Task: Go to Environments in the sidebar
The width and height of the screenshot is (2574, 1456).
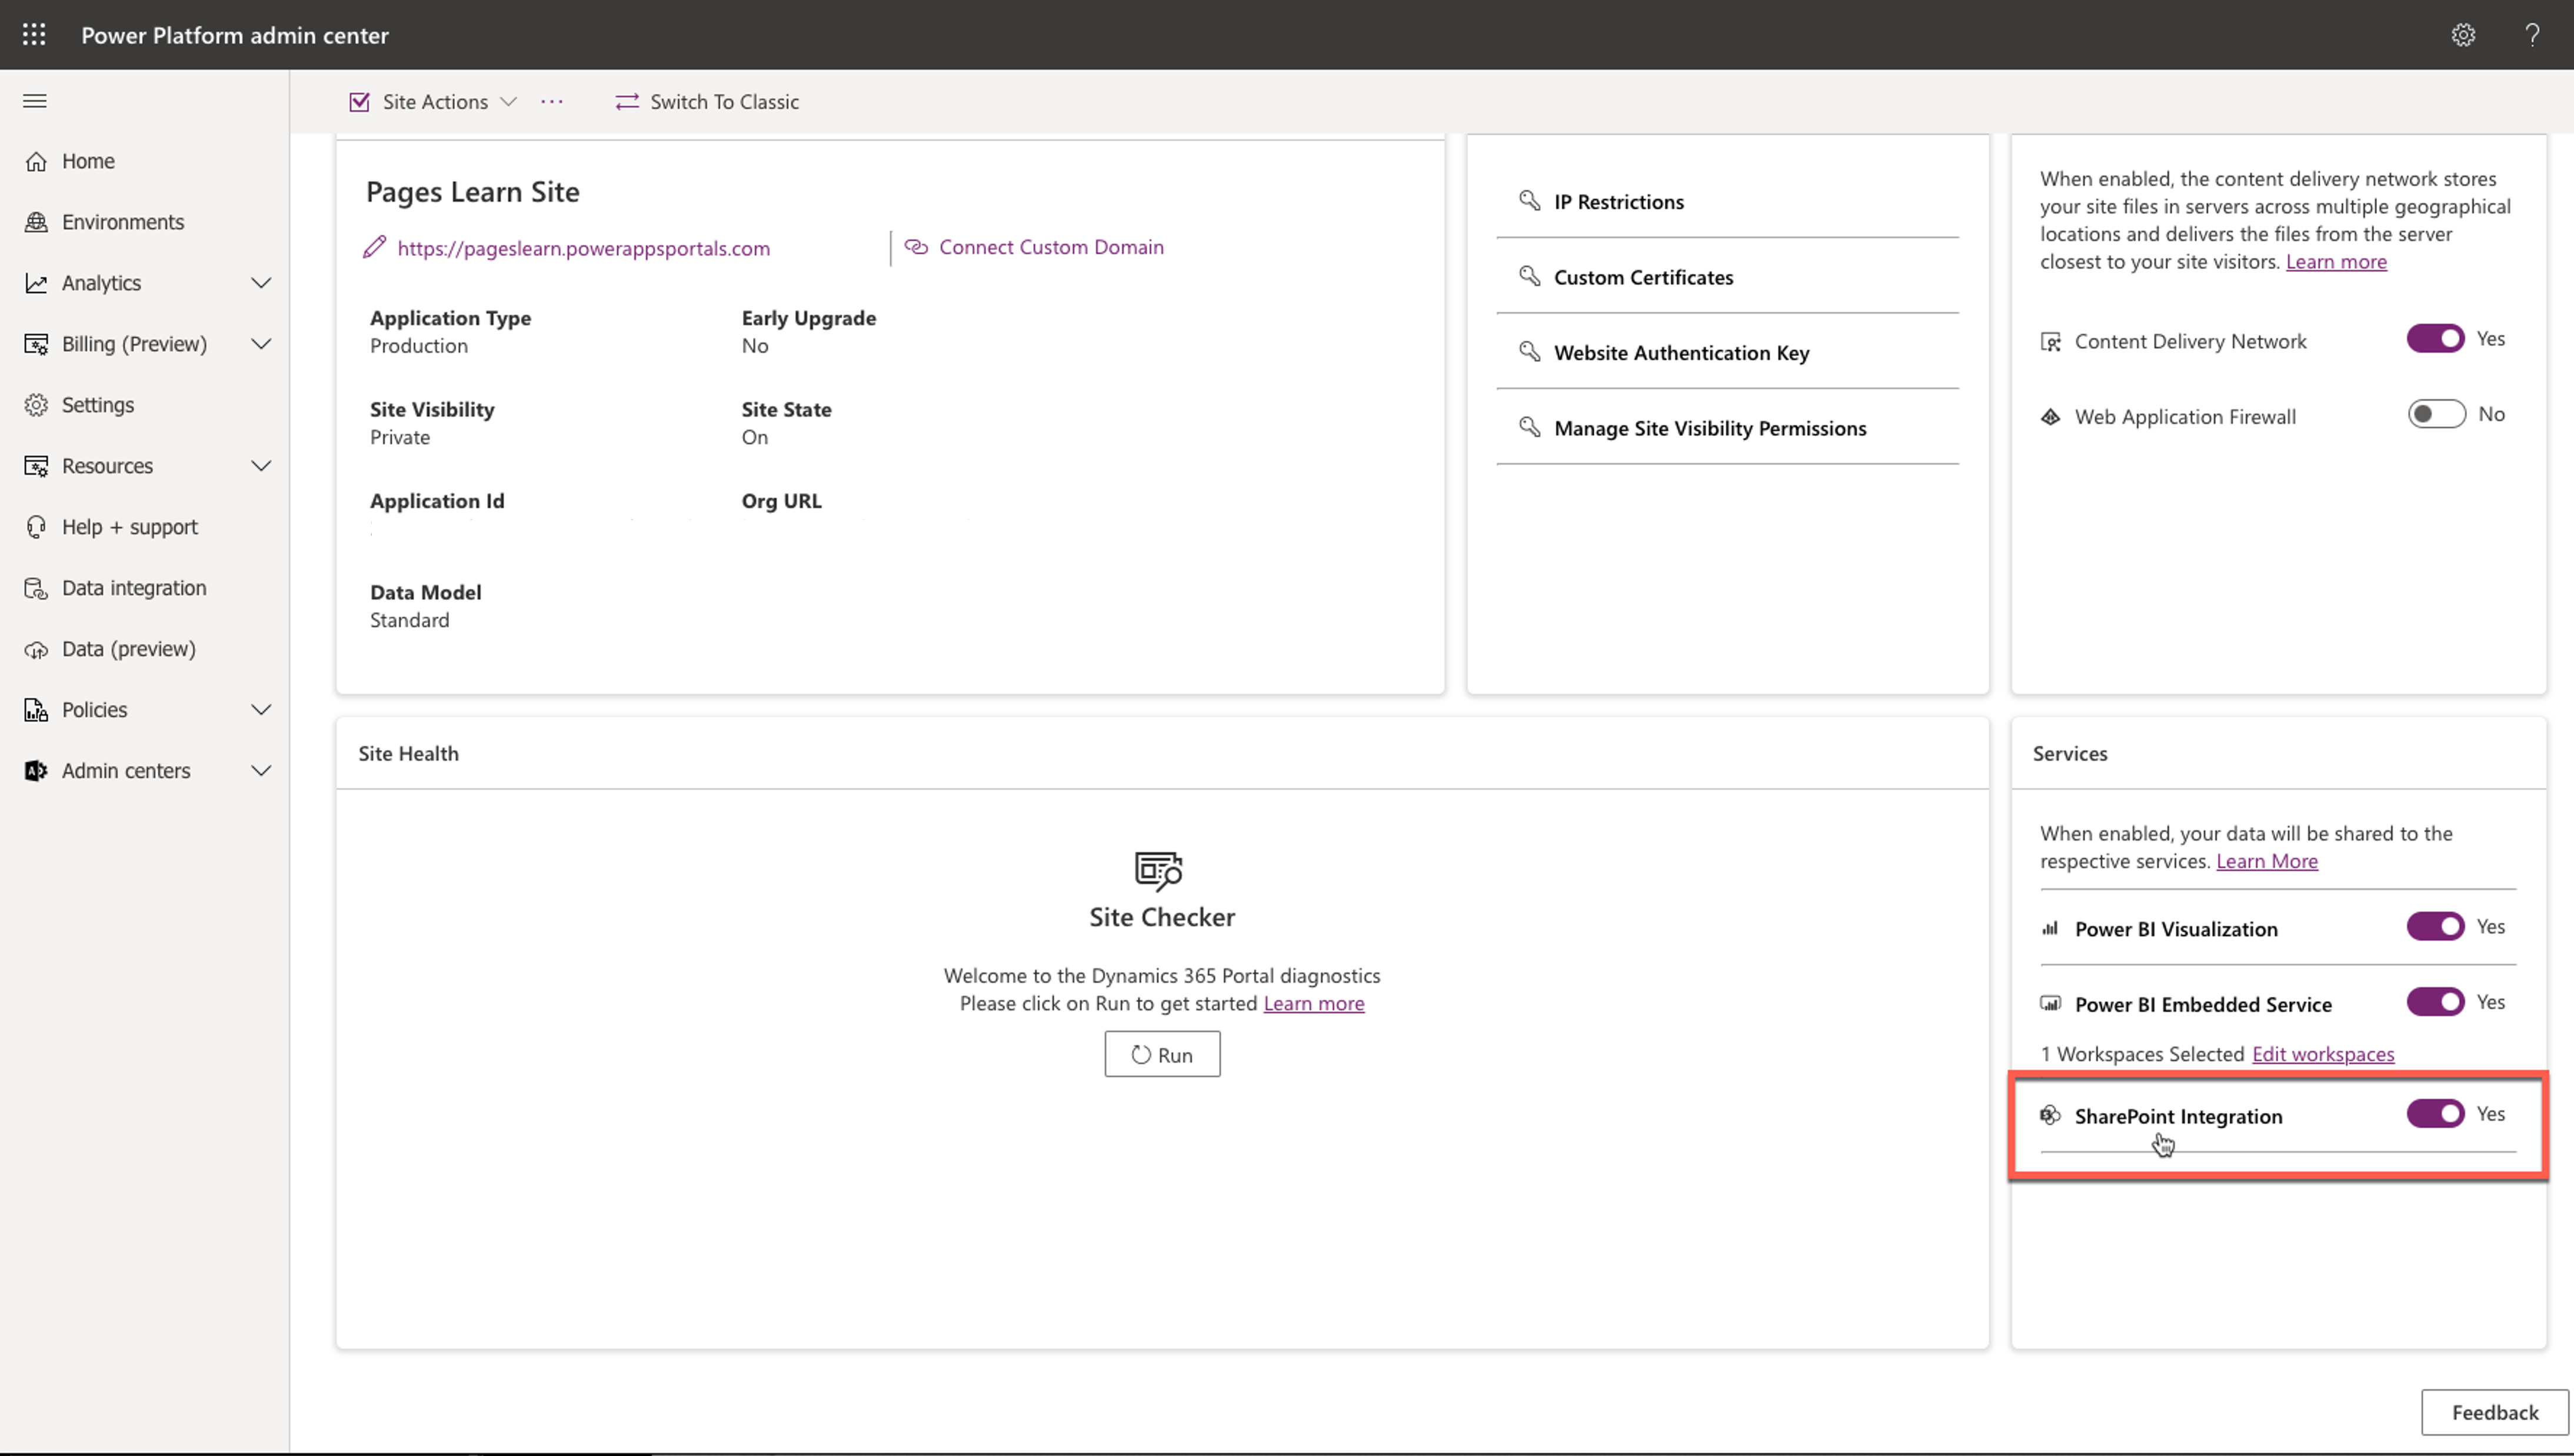Action: point(122,222)
